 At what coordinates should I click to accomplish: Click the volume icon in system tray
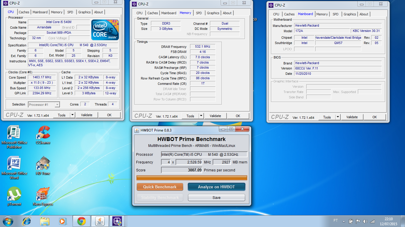[365, 221]
